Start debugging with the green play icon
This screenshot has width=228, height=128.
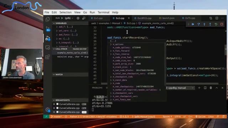point(62,18)
